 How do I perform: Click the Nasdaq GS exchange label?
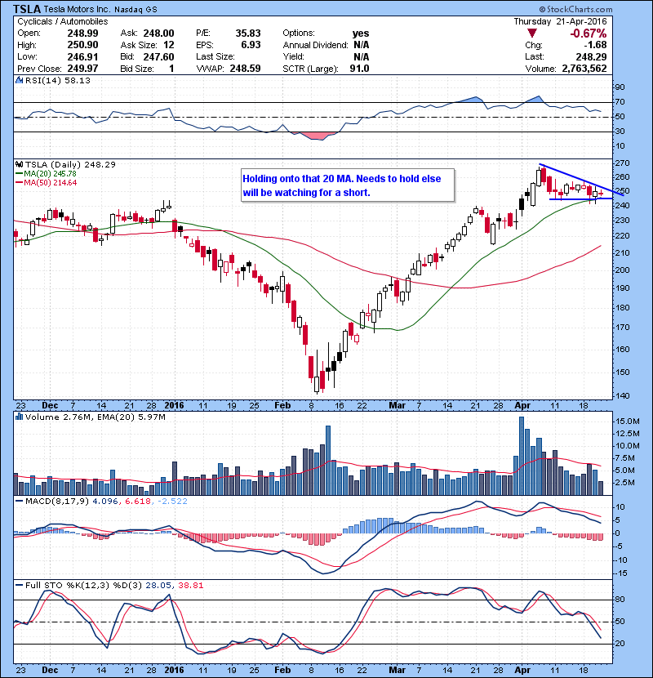[135, 10]
